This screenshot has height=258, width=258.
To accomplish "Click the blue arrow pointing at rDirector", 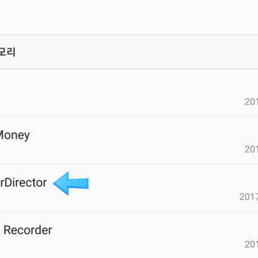I will tap(71, 184).
